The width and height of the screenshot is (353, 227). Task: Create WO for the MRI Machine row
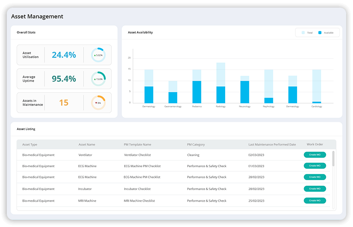pos(315,201)
